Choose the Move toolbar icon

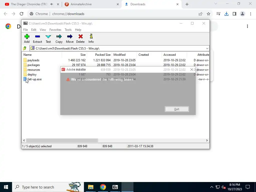pos(70,36)
